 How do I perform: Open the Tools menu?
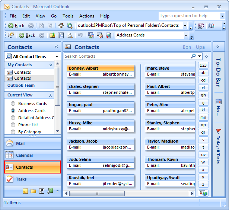[68, 16]
